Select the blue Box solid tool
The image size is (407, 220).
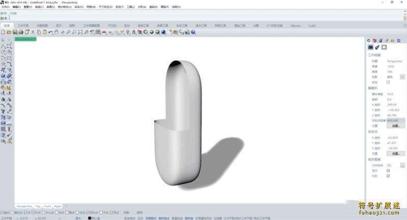3,76
